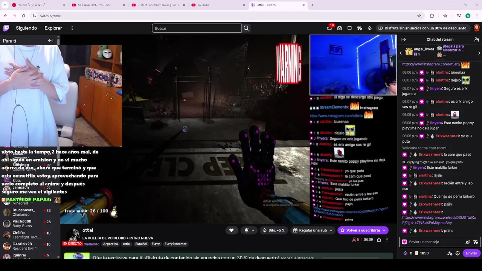Select the Argentina tag

pos(110,244)
